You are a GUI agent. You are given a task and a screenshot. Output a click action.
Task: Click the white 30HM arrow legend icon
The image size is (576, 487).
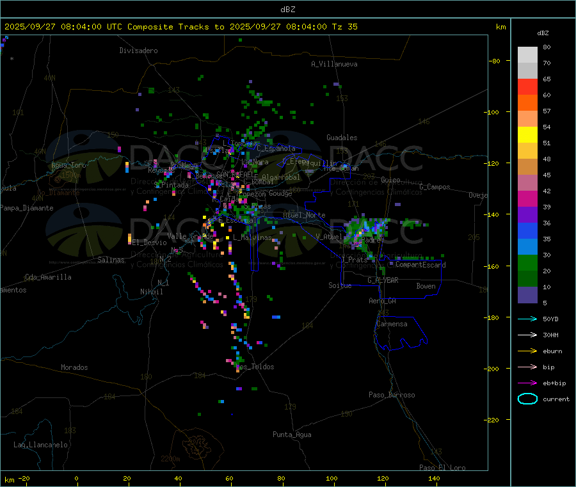click(527, 335)
